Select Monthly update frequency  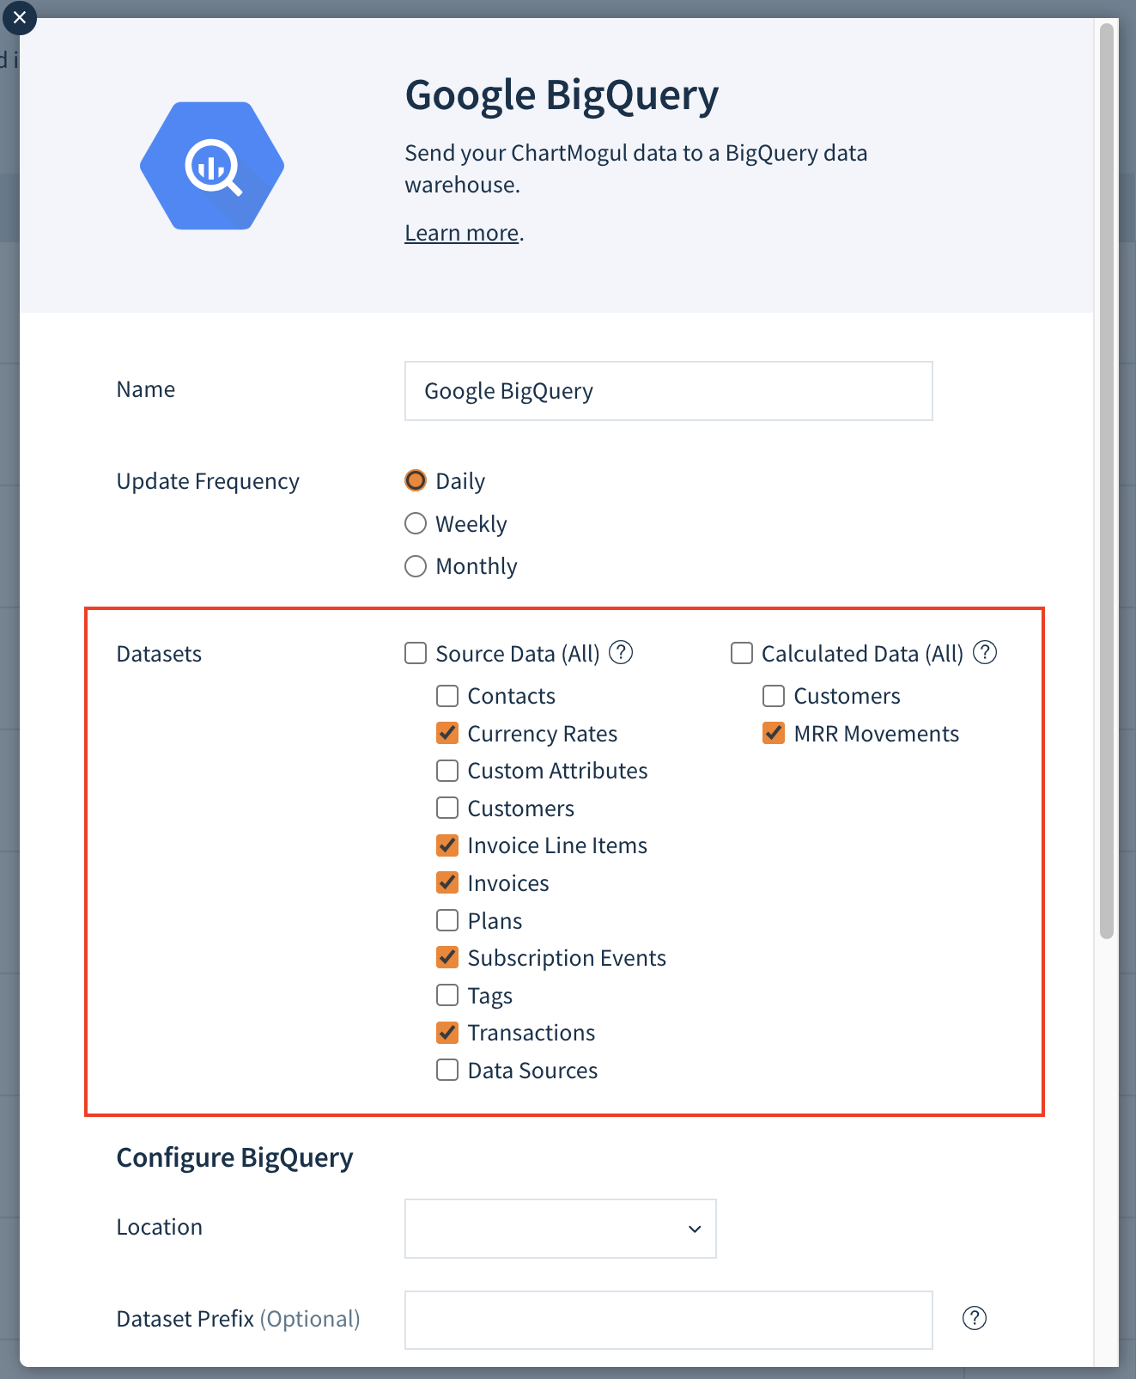pyautogui.click(x=416, y=566)
